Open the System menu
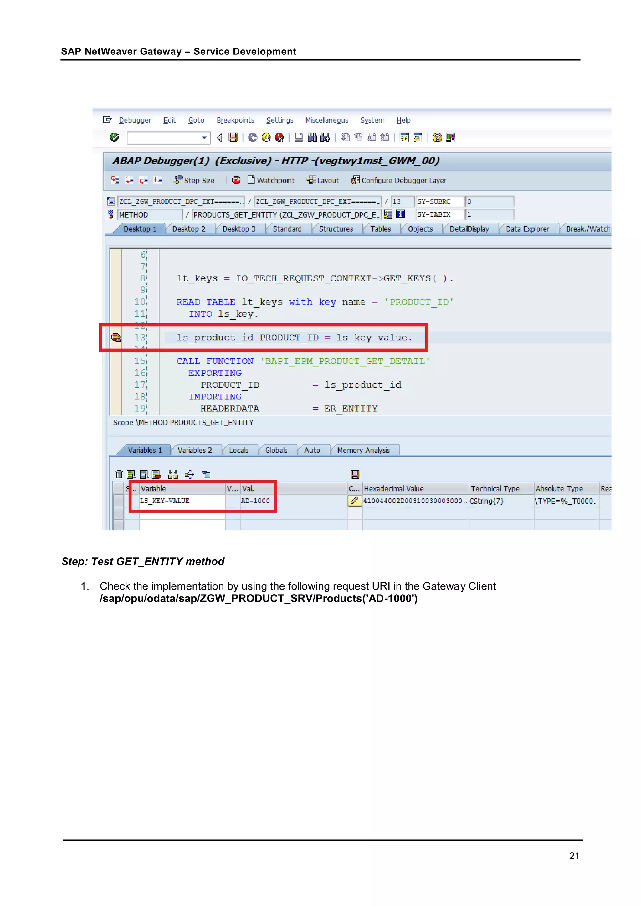Image resolution: width=641 pixels, height=907 pixels. 372,120
